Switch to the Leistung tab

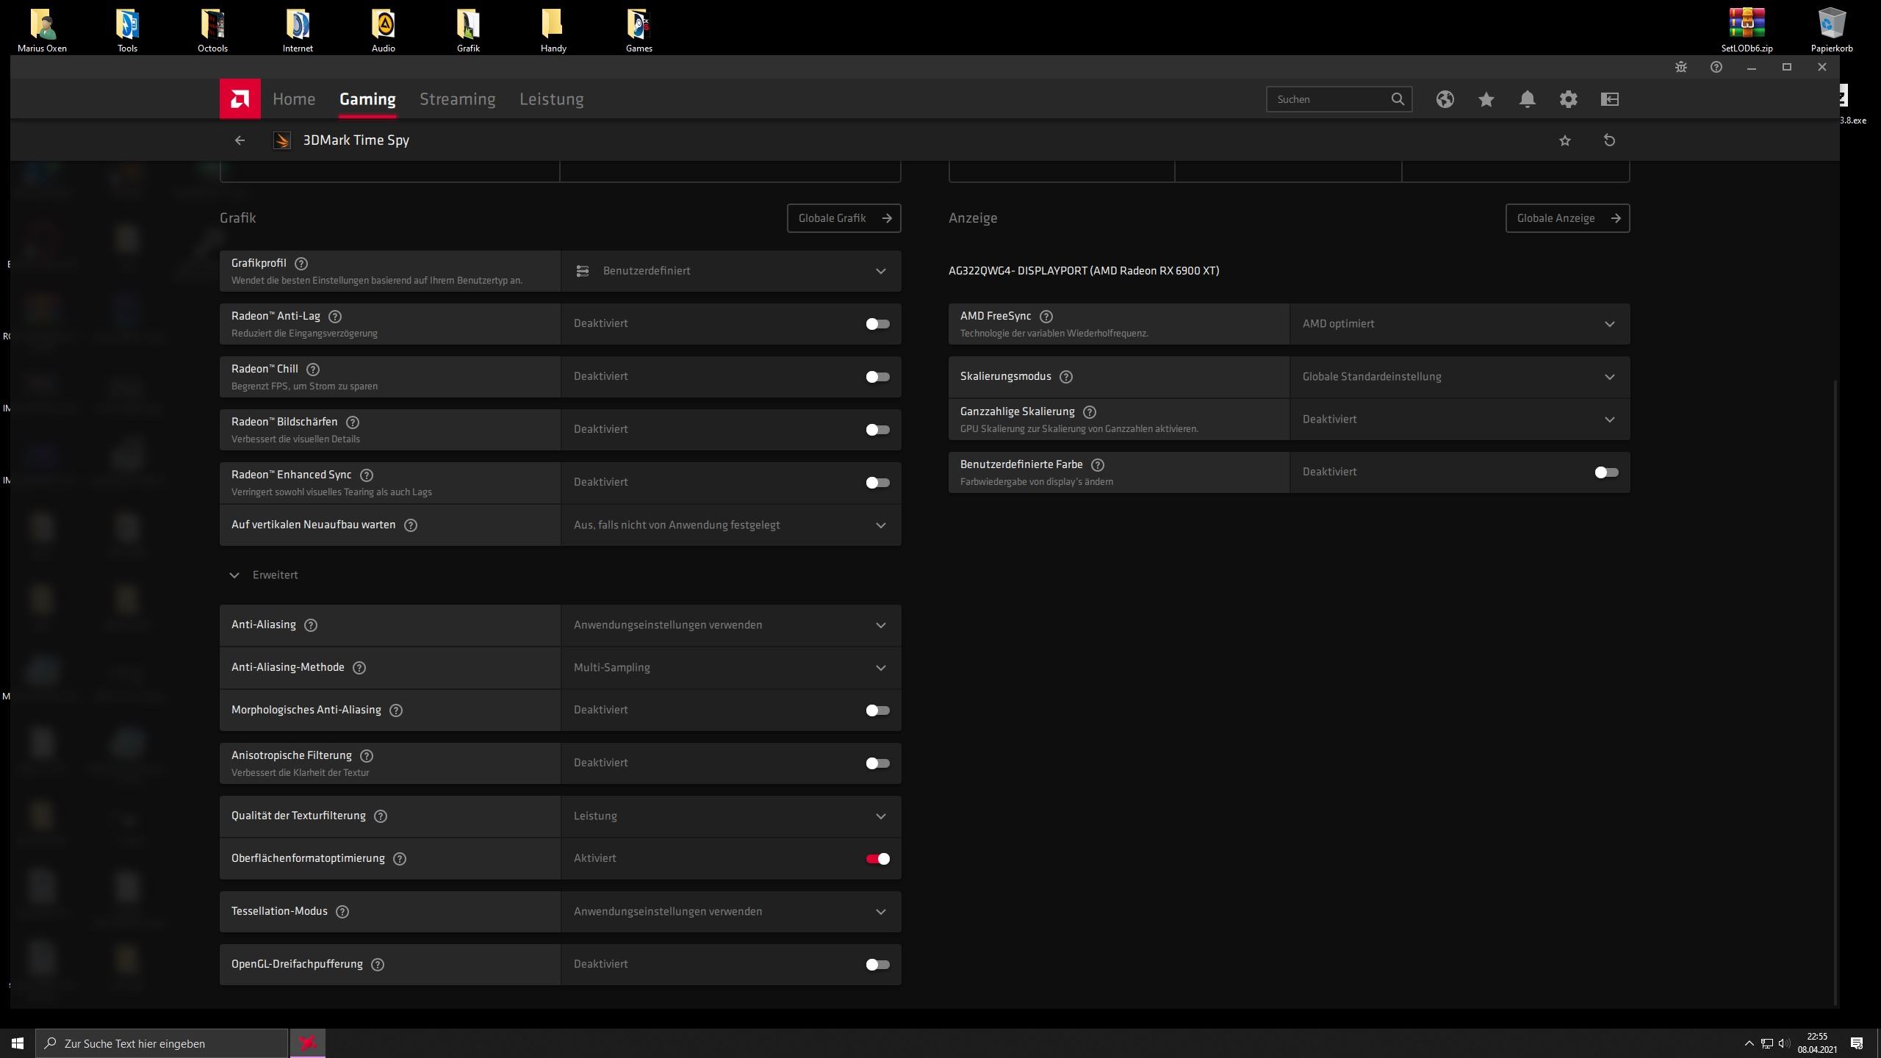click(x=552, y=99)
